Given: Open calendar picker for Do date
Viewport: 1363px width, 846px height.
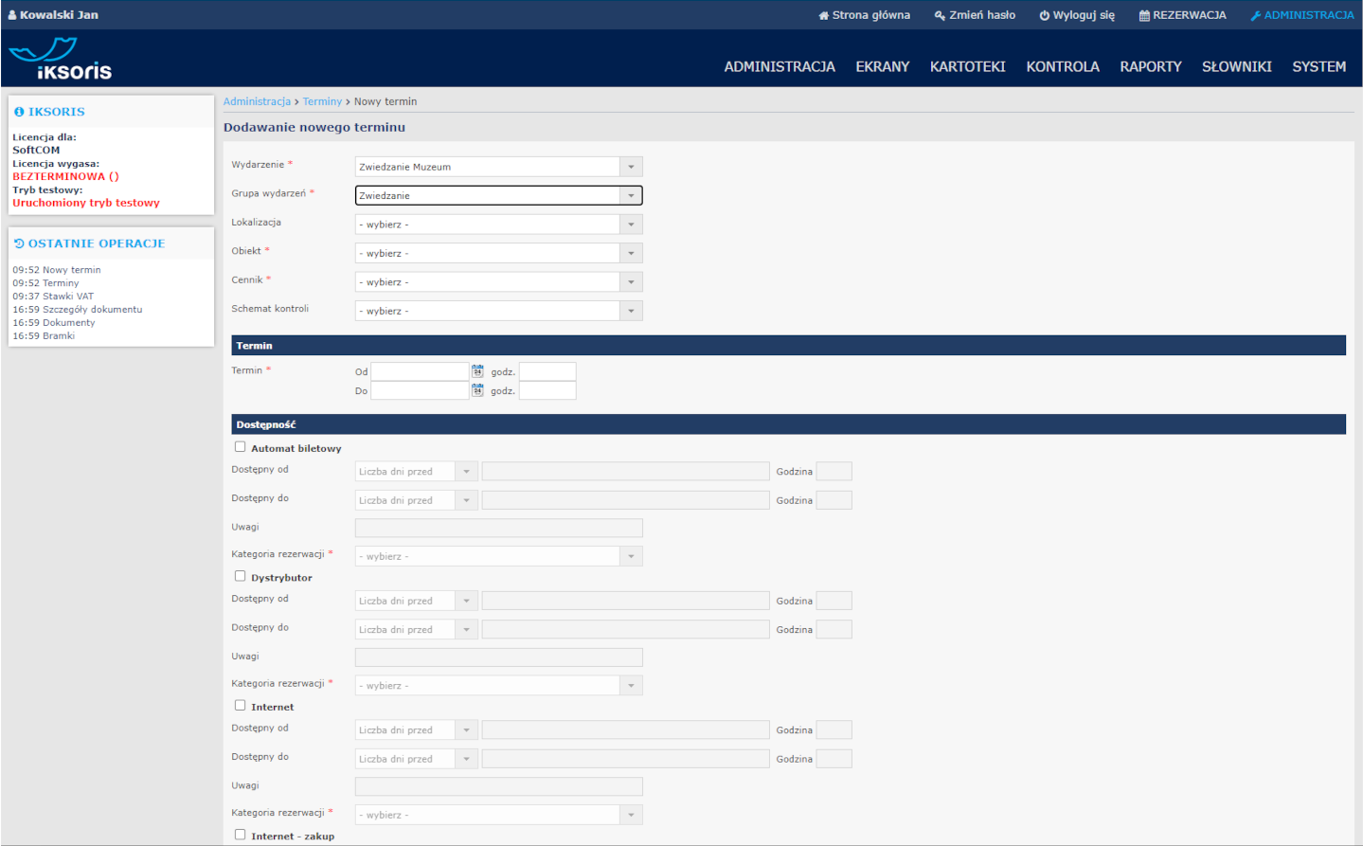Looking at the screenshot, I should 477,390.
